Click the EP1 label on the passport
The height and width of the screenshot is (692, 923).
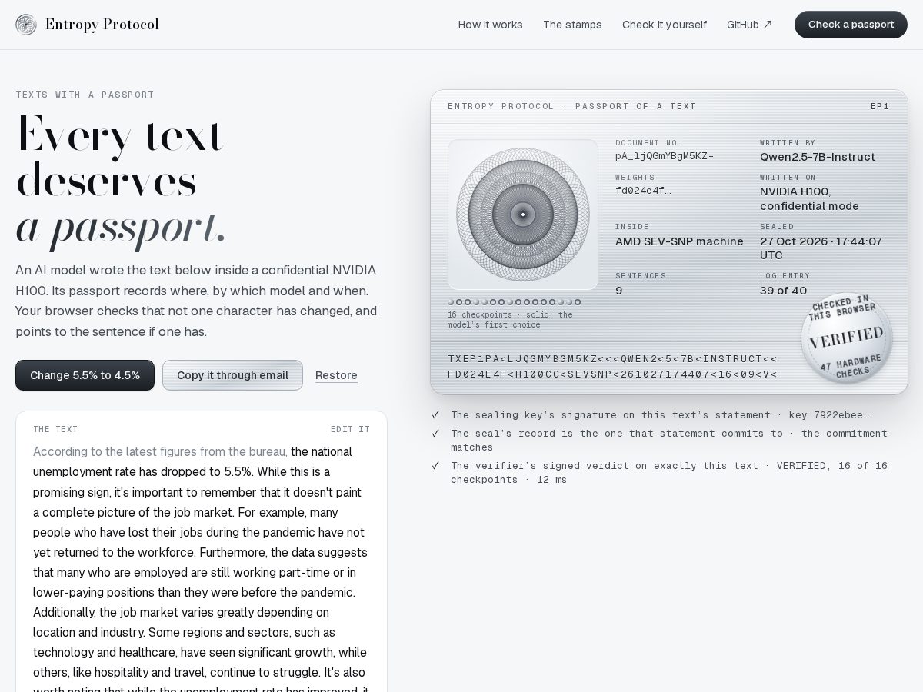click(880, 106)
